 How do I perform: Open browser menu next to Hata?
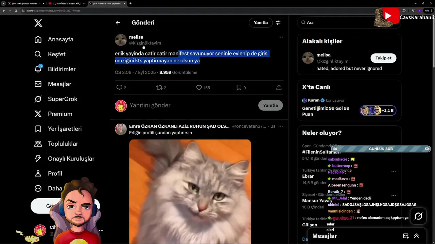(x=431, y=11)
